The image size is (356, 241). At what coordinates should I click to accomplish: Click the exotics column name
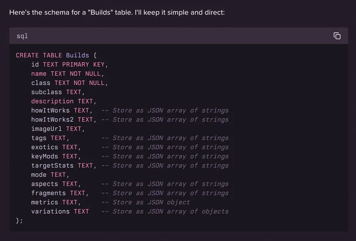click(44, 147)
